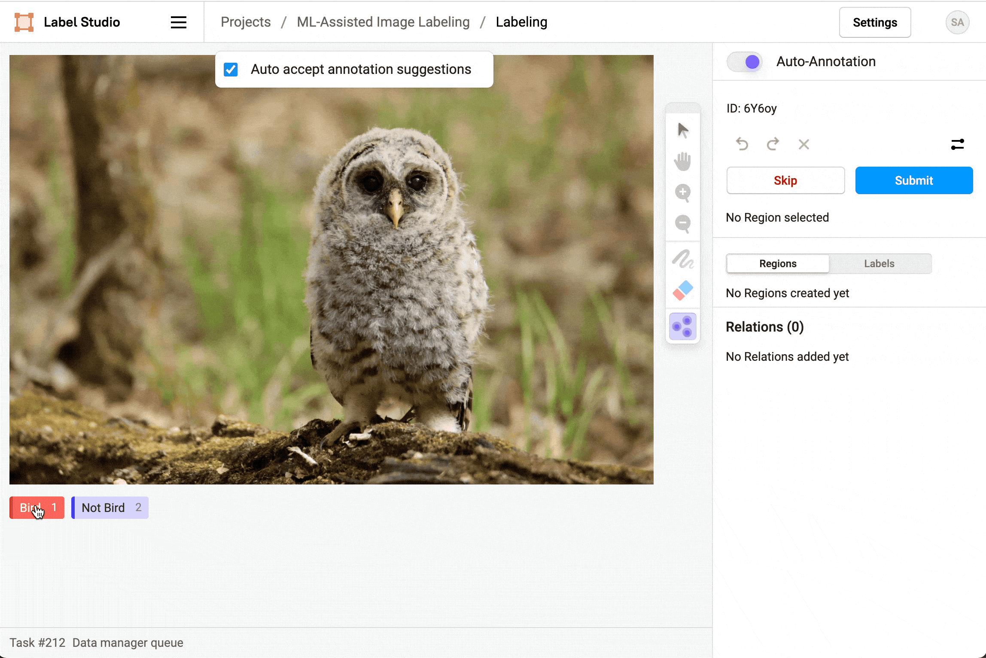This screenshot has height=658, width=986.
Task: Submit the current annotation
Action: (x=914, y=180)
